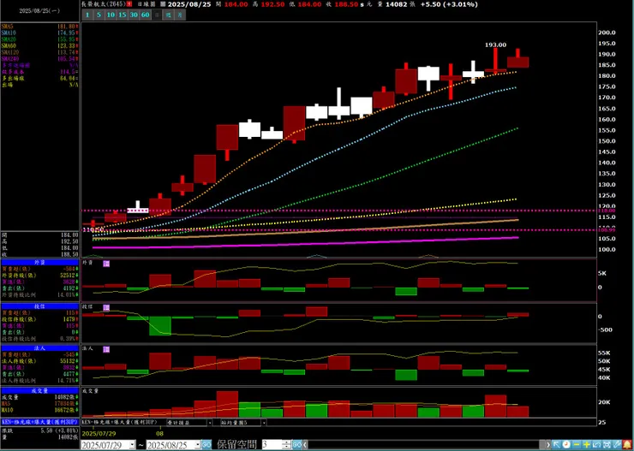
Task: Zoom out with the minus icon
Action: coord(577,444)
